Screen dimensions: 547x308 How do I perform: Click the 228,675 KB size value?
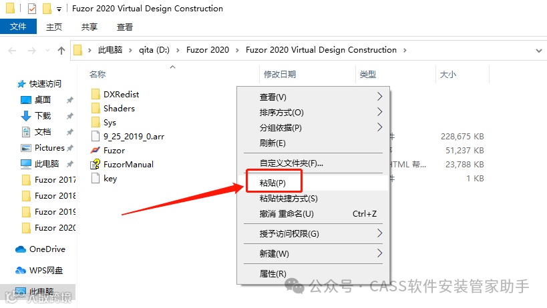point(462,137)
